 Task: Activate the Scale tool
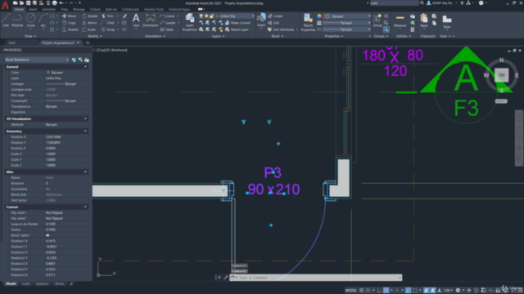coord(89,29)
